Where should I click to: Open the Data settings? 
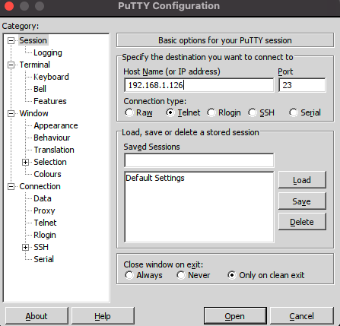pyautogui.click(x=43, y=198)
